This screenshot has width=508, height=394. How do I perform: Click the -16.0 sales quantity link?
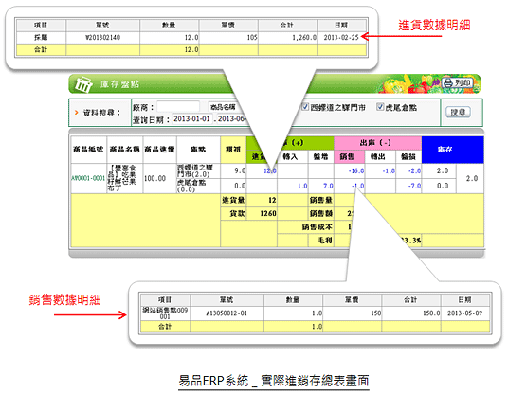tap(356, 170)
